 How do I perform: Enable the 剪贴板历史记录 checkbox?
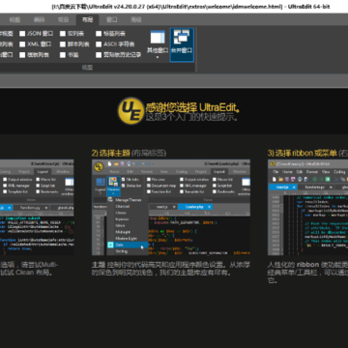click(99, 55)
